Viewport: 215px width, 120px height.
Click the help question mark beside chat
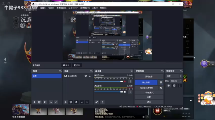tap(147, 117)
